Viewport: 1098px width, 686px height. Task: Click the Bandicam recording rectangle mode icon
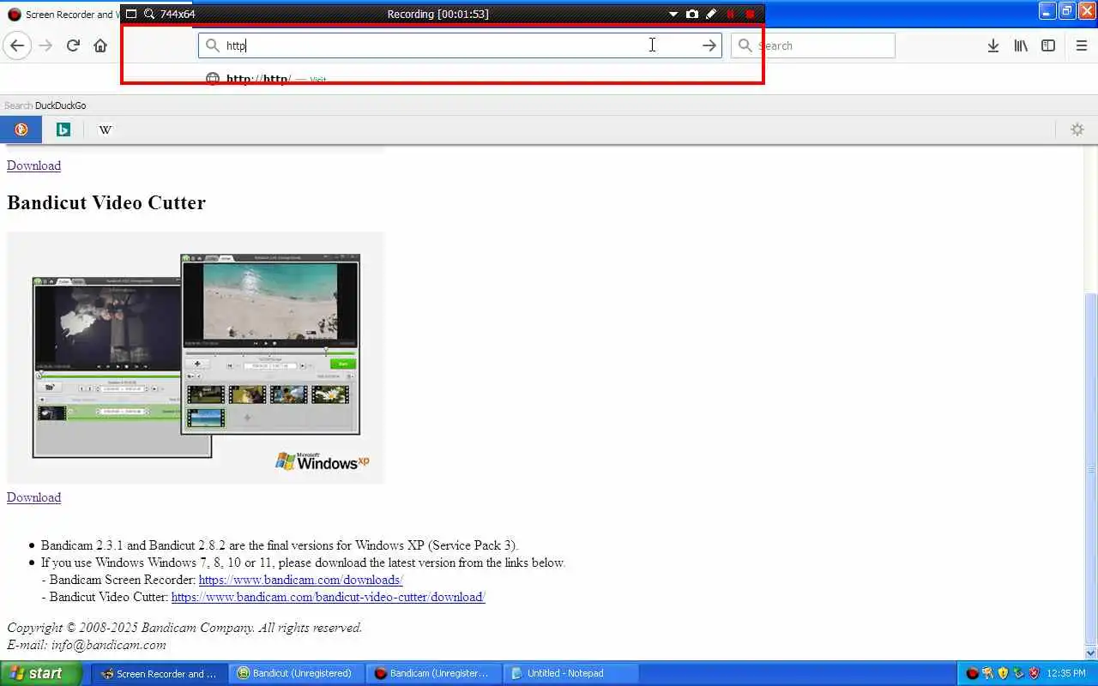131,14
